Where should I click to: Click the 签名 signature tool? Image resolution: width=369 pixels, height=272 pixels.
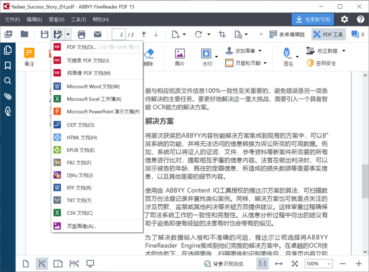click(288, 57)
